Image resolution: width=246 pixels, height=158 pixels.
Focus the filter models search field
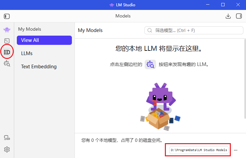tap(194, 30)
